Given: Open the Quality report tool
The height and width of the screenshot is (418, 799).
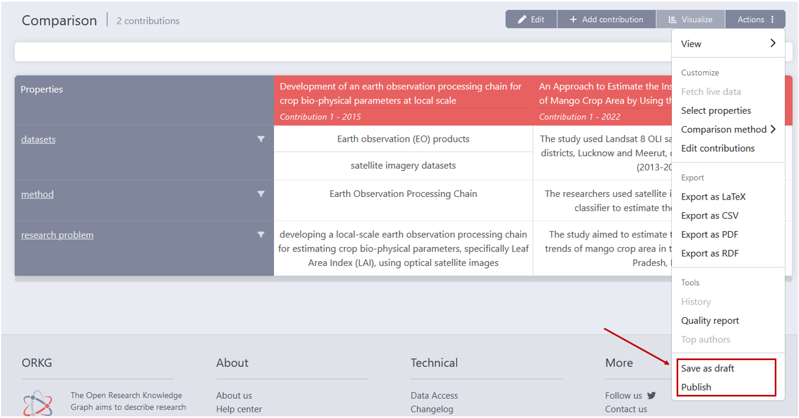Looking at the screenshot, I should (710, 321).
